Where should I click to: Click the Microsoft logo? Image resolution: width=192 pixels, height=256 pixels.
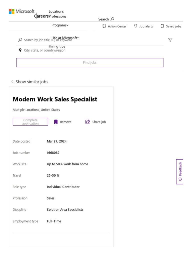click(21, 11)
